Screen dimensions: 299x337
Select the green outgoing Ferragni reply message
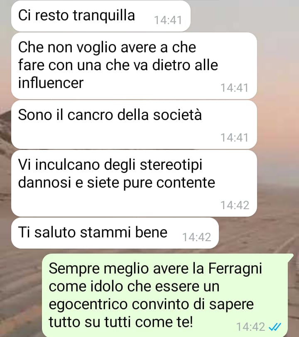click(x=168, y=295)
